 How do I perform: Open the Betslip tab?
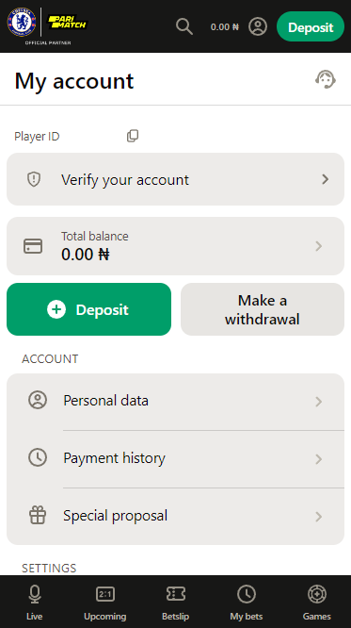click(x=175, y=602)
